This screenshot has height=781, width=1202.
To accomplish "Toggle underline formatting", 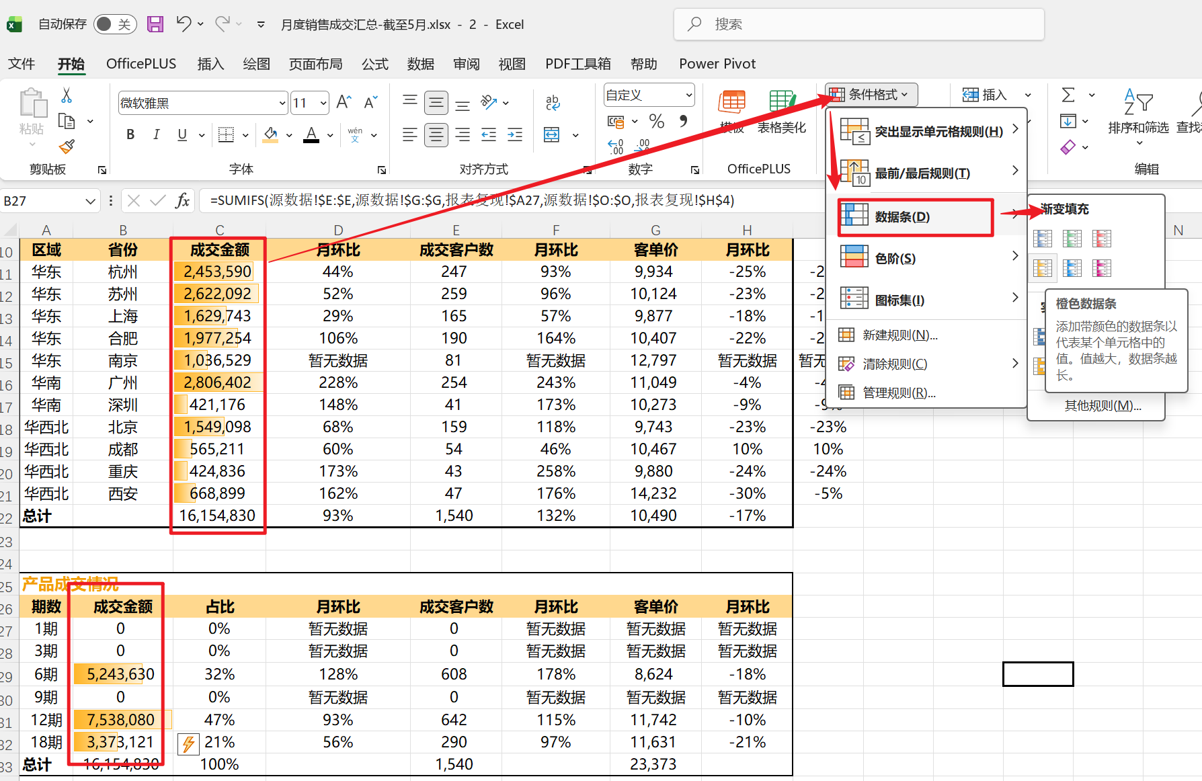I will pos(182,134).
